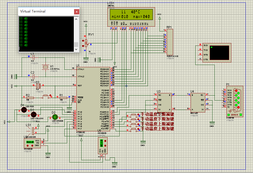Select capacitor C2
The image size is (253, 173).
click(x=34, y=76)
